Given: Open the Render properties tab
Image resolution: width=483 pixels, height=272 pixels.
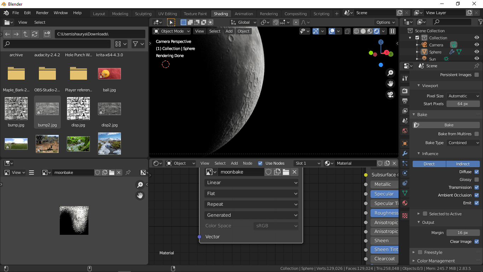Looking at the screenshot, I should 405,91.
